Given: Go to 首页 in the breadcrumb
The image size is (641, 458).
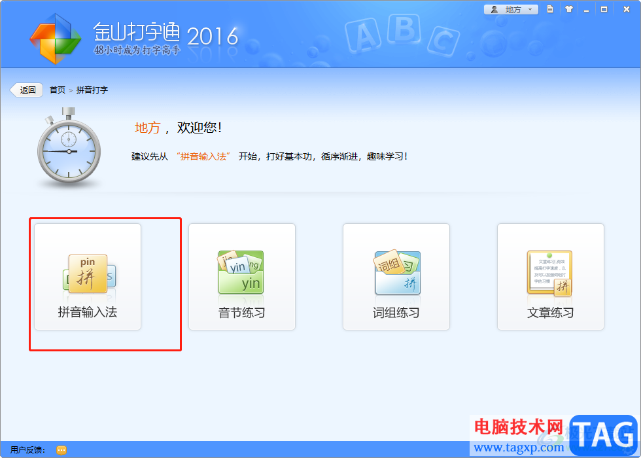Looking at the screenshot, I should (x=58, y=90).
